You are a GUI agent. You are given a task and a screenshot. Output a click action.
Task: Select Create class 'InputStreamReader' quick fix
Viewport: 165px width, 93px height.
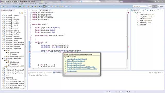pyautogui.click(x=76, y=61)
